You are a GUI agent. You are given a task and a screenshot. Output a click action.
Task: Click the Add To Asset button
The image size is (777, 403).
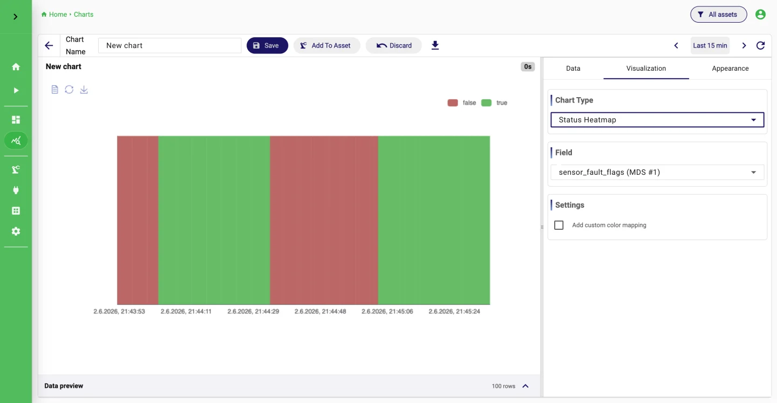point(326,45)
